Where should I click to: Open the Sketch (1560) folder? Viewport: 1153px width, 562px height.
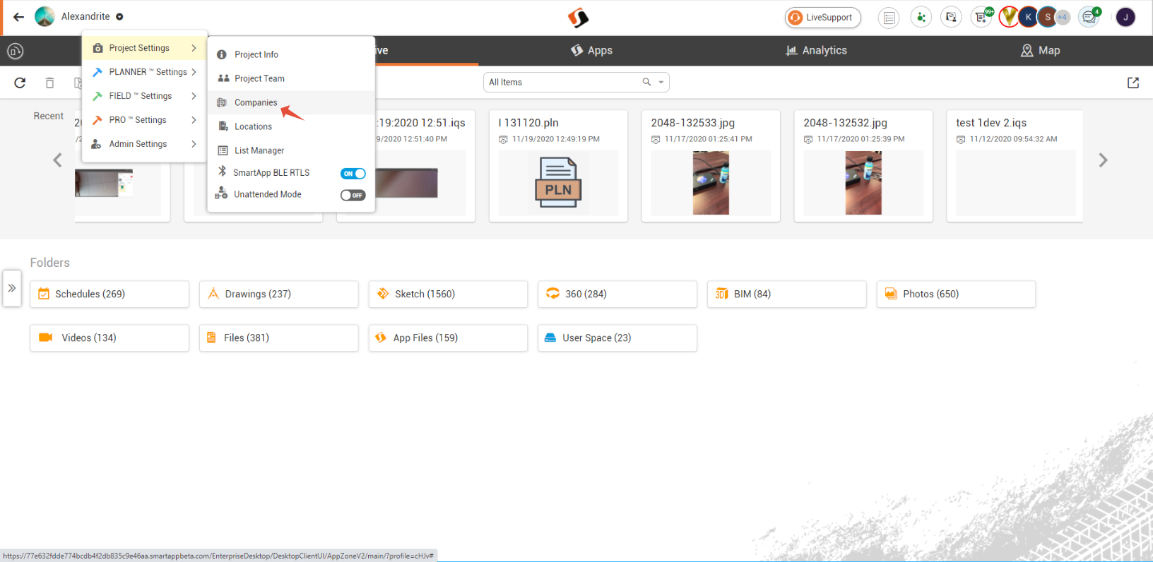click(x=448, y=294)
